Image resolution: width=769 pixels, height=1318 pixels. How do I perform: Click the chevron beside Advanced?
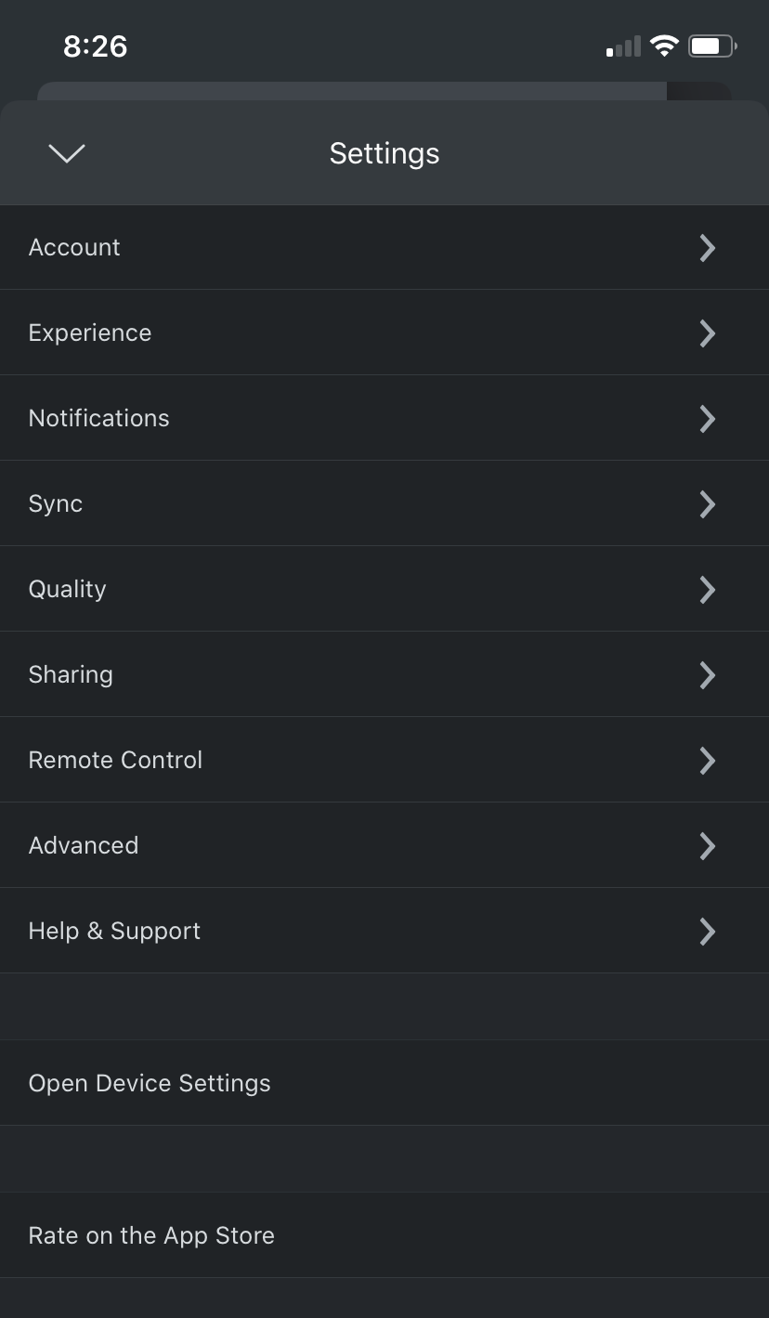708,845
